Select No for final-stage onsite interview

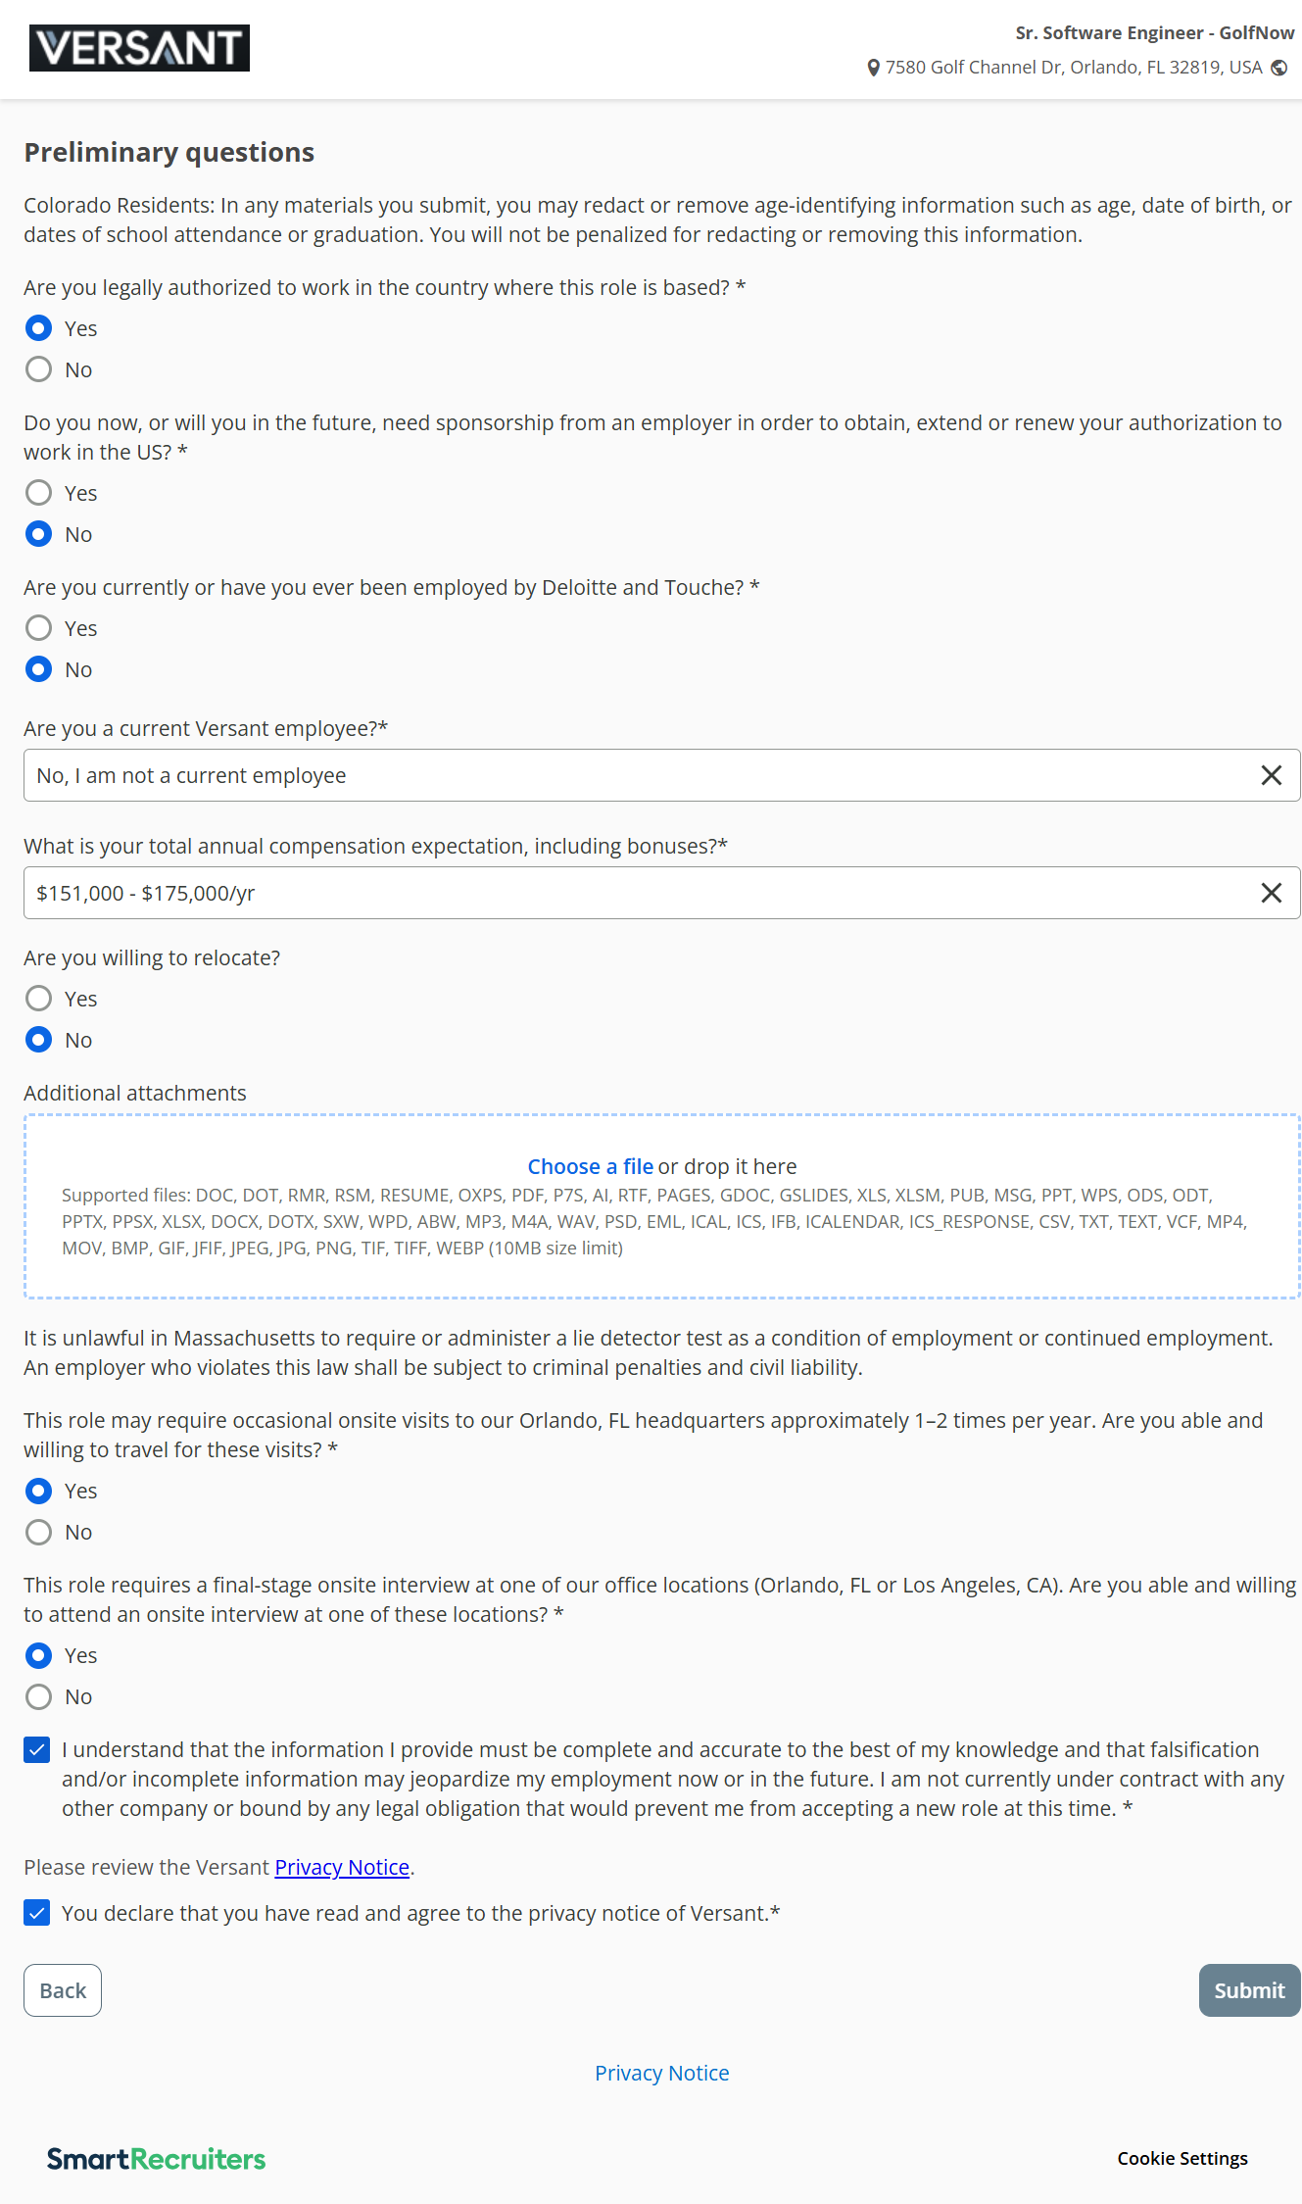click(x=39, y=1696)
